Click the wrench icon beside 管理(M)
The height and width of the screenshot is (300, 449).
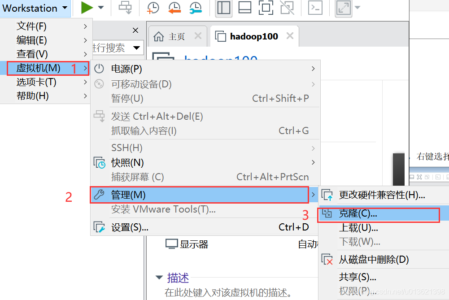click(x=99, y=195)
